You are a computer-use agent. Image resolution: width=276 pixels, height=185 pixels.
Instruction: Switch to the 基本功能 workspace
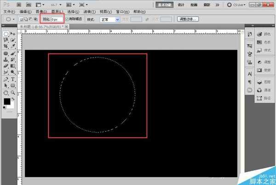tap(164, 4)
